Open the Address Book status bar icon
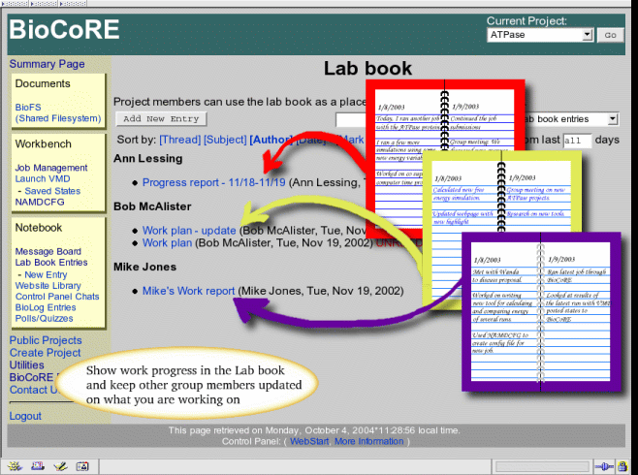638x475 pixels. tap(82, 466)
